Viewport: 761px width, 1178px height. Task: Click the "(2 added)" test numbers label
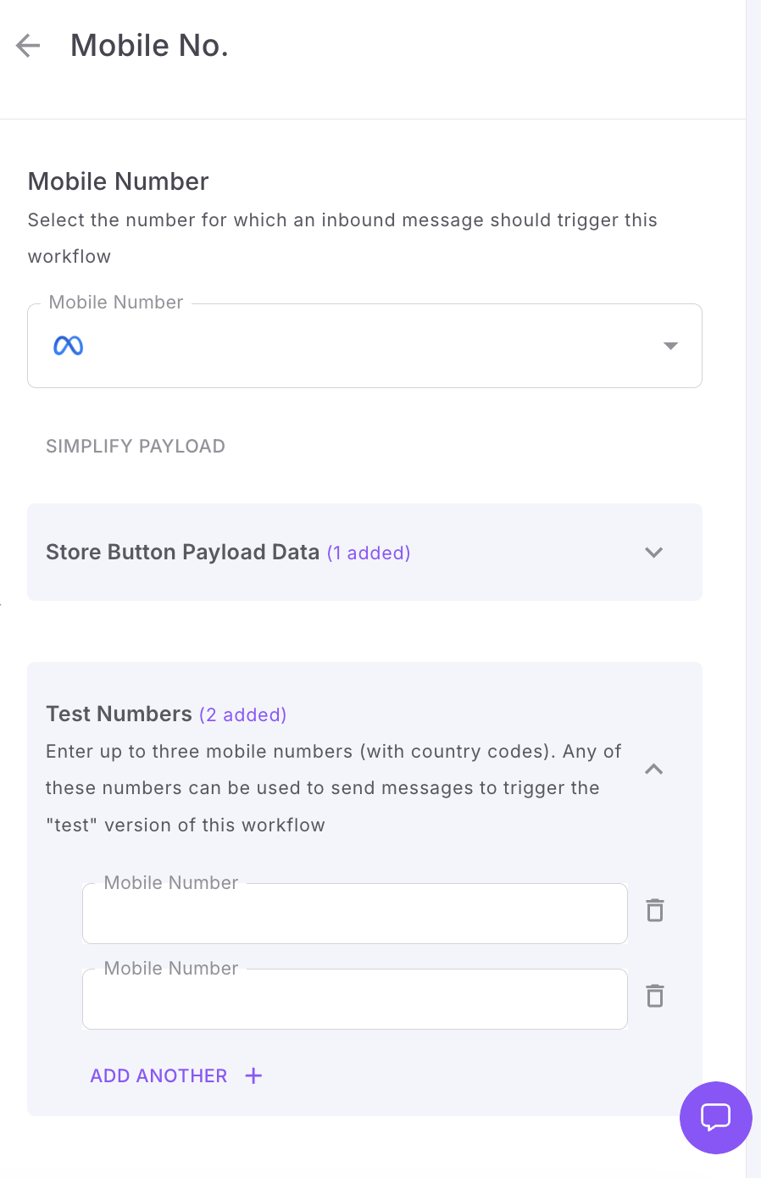243,715
